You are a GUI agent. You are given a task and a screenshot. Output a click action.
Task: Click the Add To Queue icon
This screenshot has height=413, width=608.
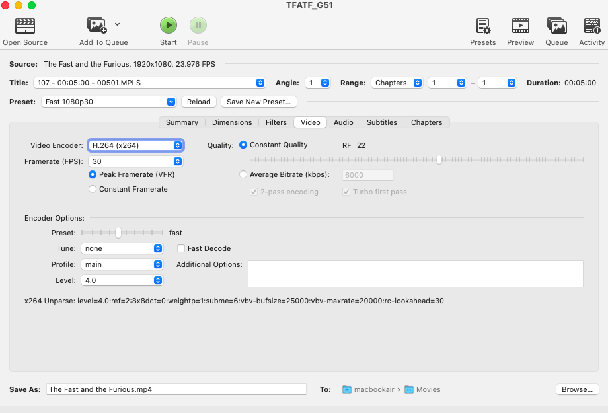[x=97, y=26]
